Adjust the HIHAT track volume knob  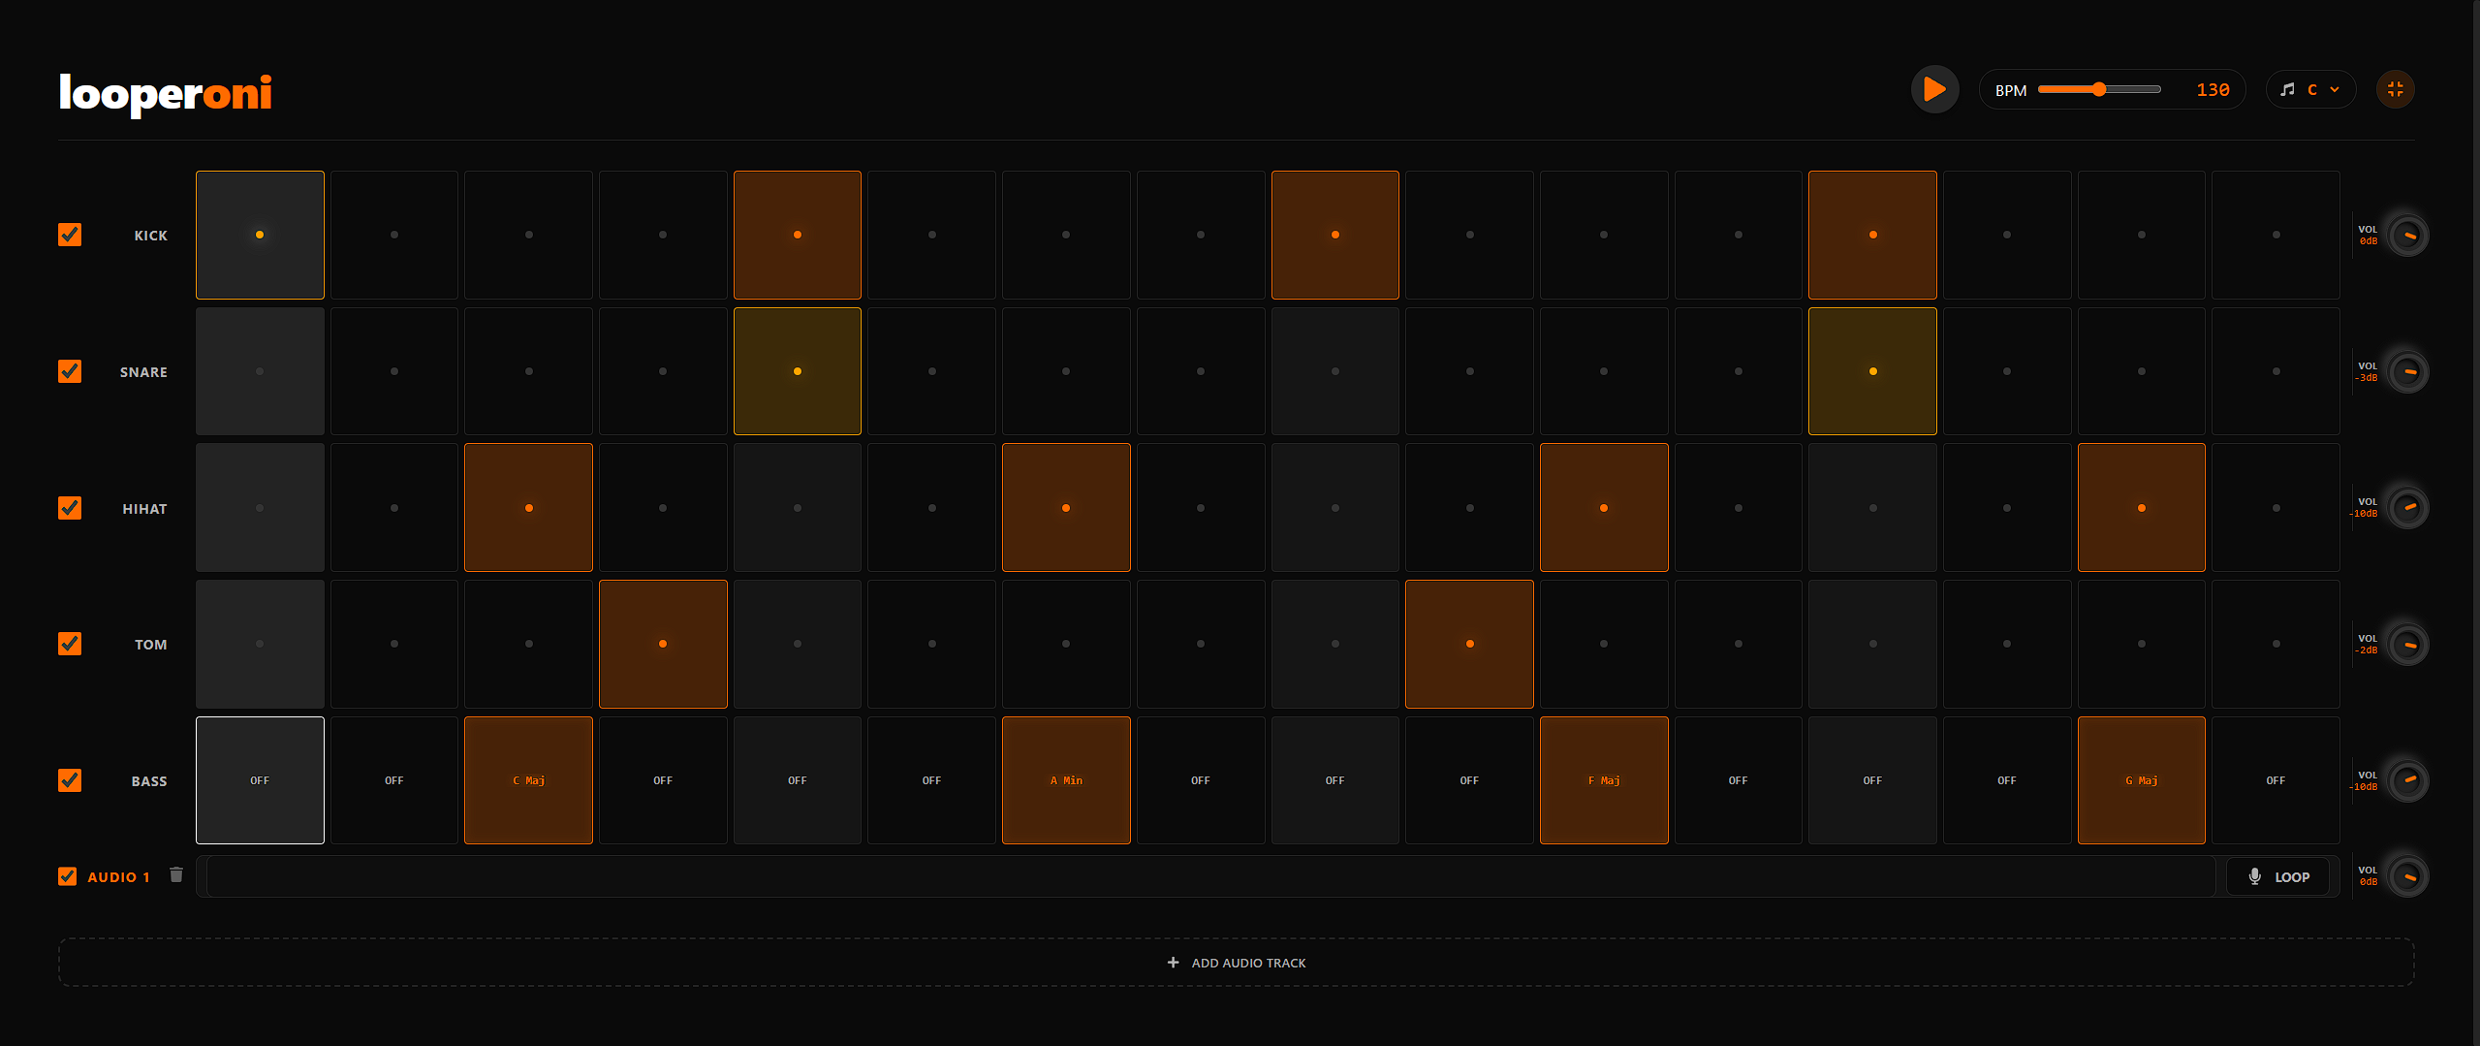2409,507
